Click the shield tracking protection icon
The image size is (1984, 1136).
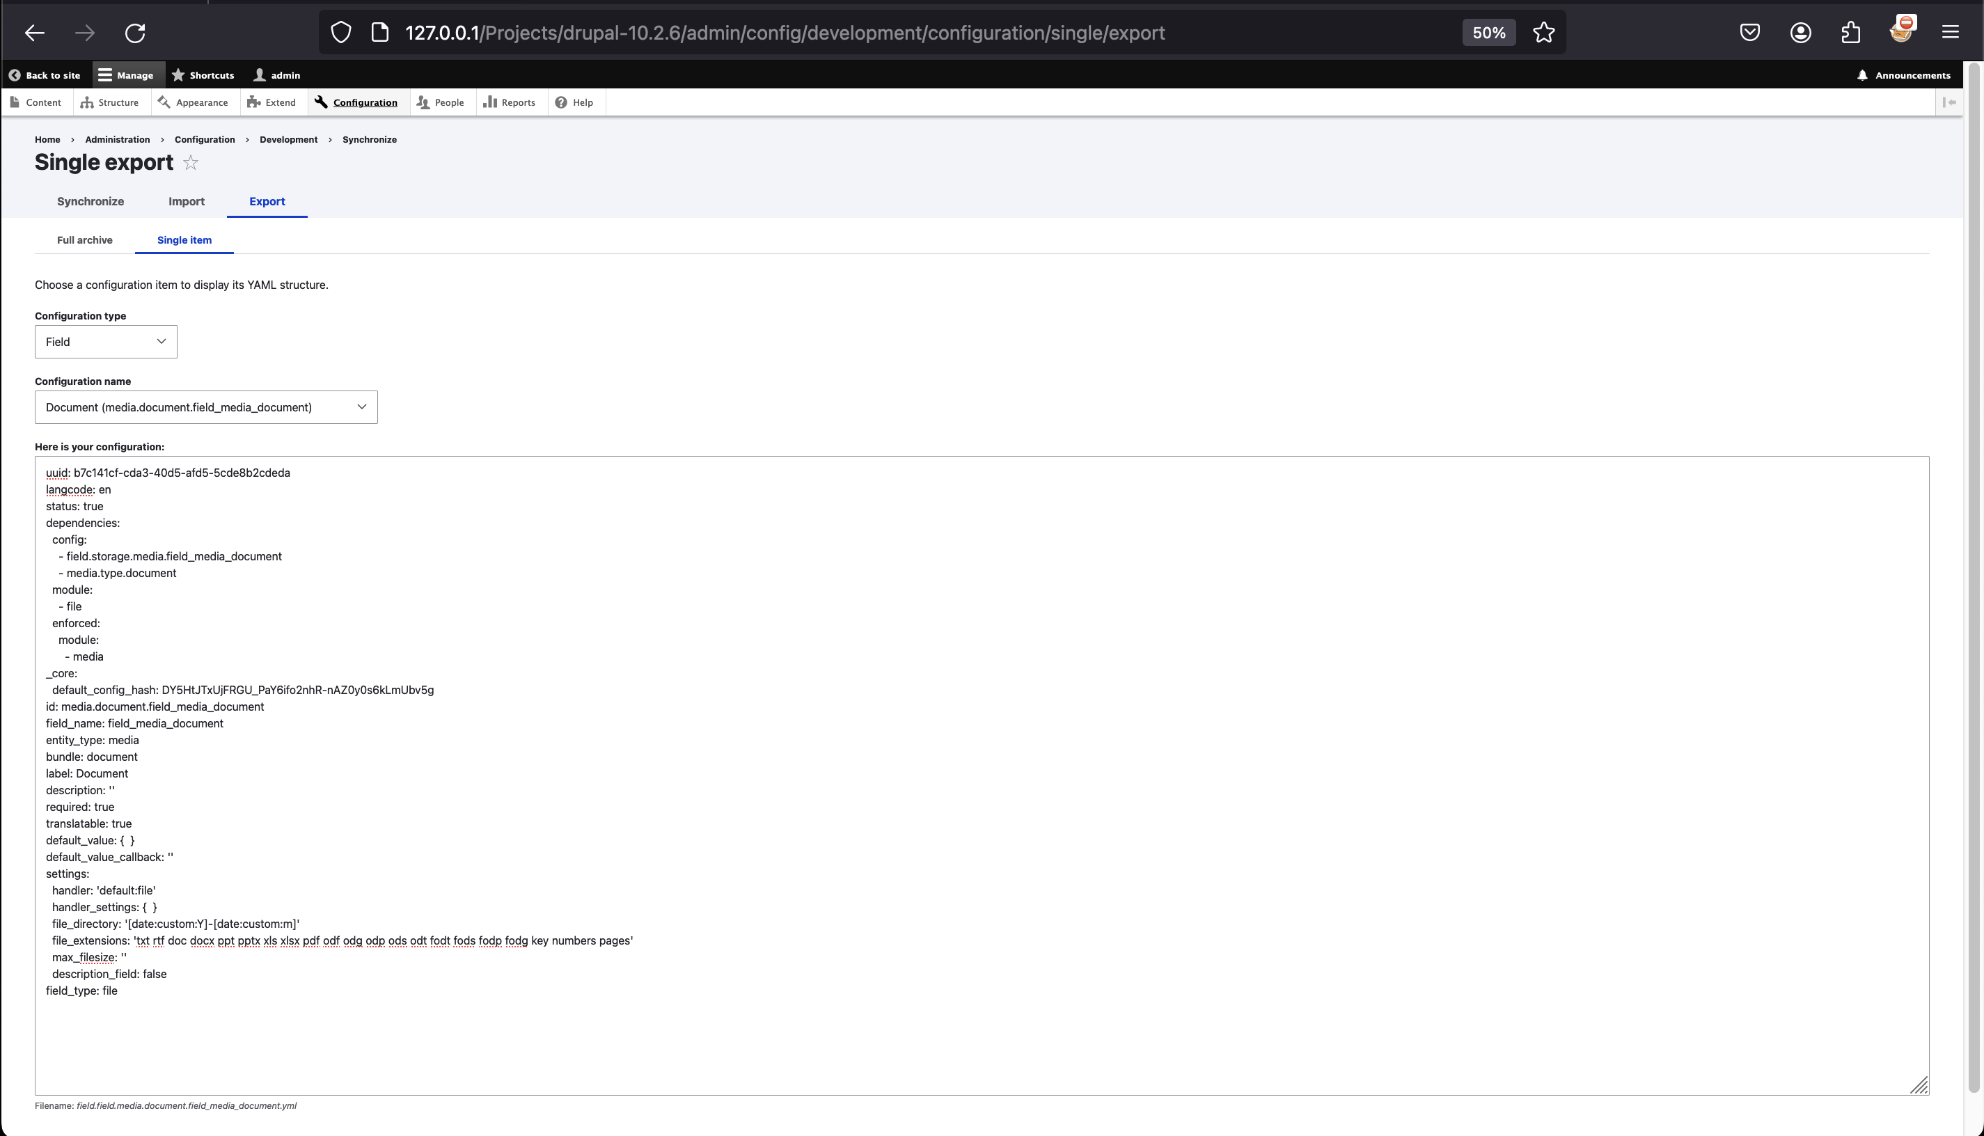pyautogui.click(x=341, y=33)
